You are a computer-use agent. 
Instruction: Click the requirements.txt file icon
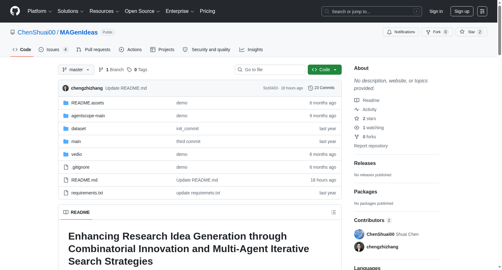(66, 193)
